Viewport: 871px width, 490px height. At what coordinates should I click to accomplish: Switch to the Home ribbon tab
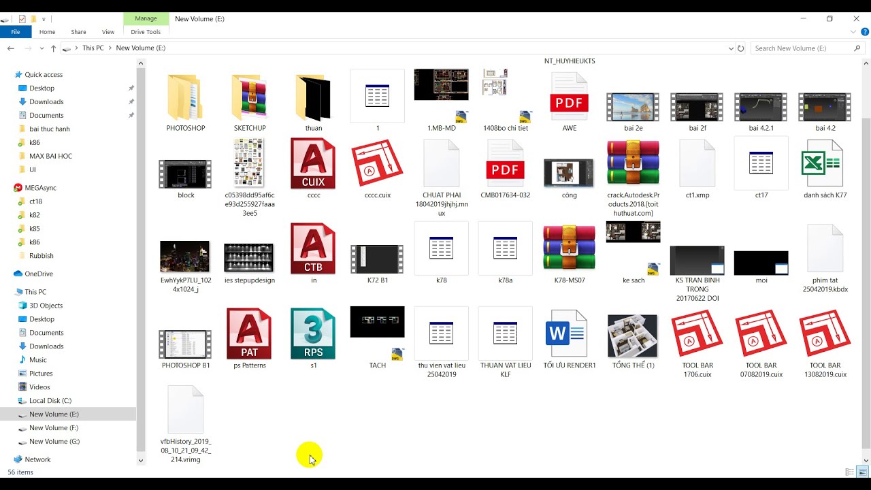click(x=48, y=32)
